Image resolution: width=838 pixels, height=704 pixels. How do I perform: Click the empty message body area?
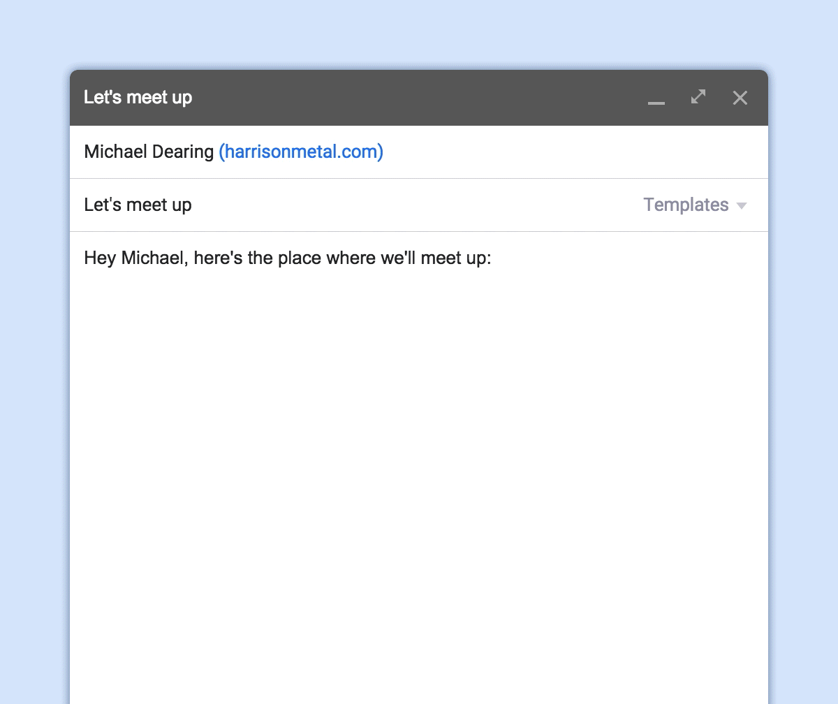pyautogui.click(x=419, y=482)
